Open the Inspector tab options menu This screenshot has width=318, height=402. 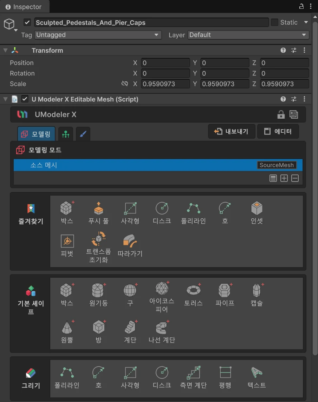[x=311, y=6]
